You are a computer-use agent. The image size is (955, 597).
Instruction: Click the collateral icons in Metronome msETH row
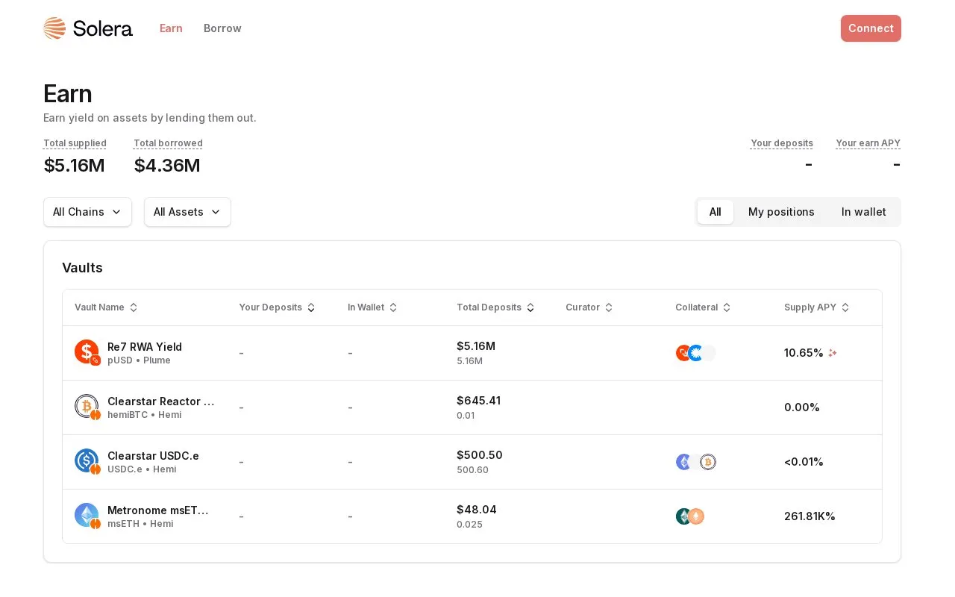(690, 516)
